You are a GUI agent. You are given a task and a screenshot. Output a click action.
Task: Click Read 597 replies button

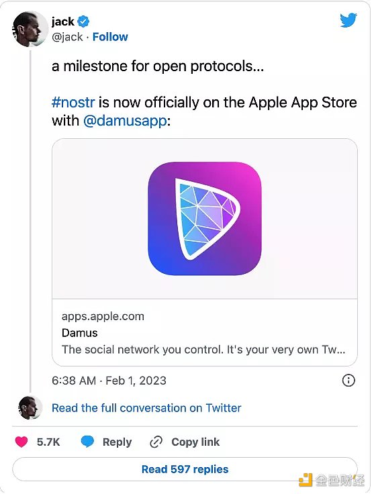[x=185, y=469]
